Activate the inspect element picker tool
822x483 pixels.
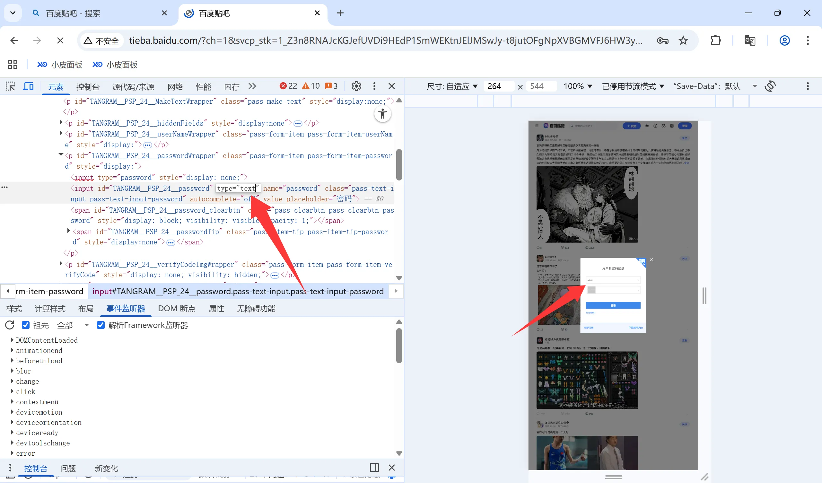point(11,86)
